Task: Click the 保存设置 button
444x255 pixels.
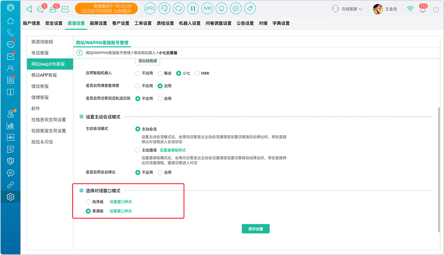Action: click(x=256, y=229)
